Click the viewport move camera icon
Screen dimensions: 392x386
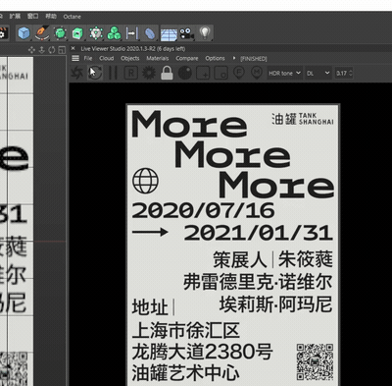[x=31, y=50]
